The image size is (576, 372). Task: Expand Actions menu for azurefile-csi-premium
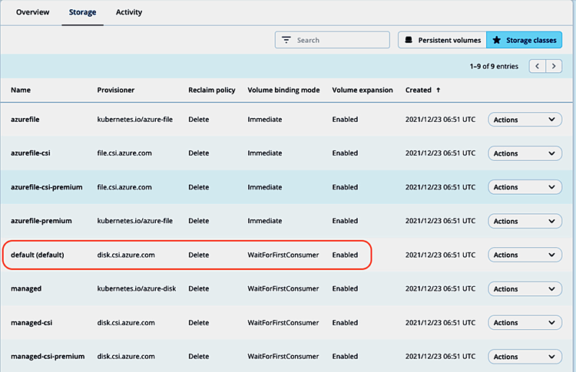[525, 187]
